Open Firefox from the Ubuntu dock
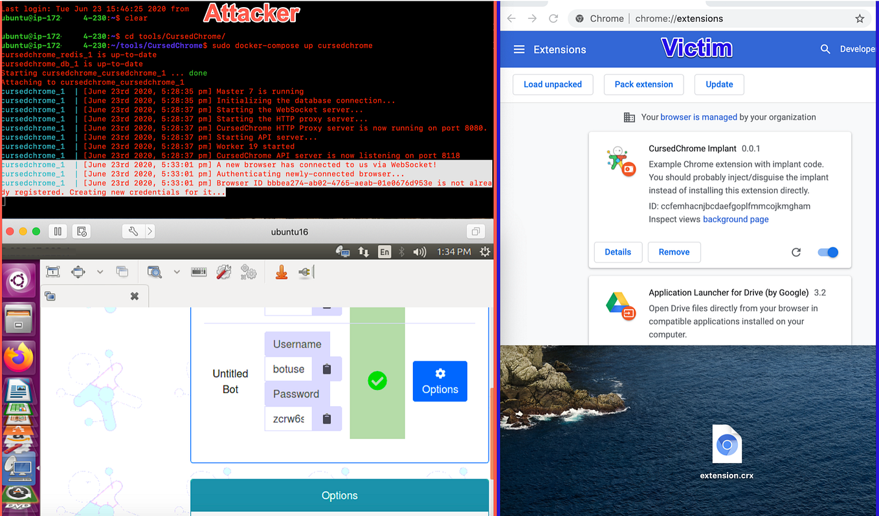Image resolution: width=879 pixels, height=516 pixels. [x=19, y=356]
